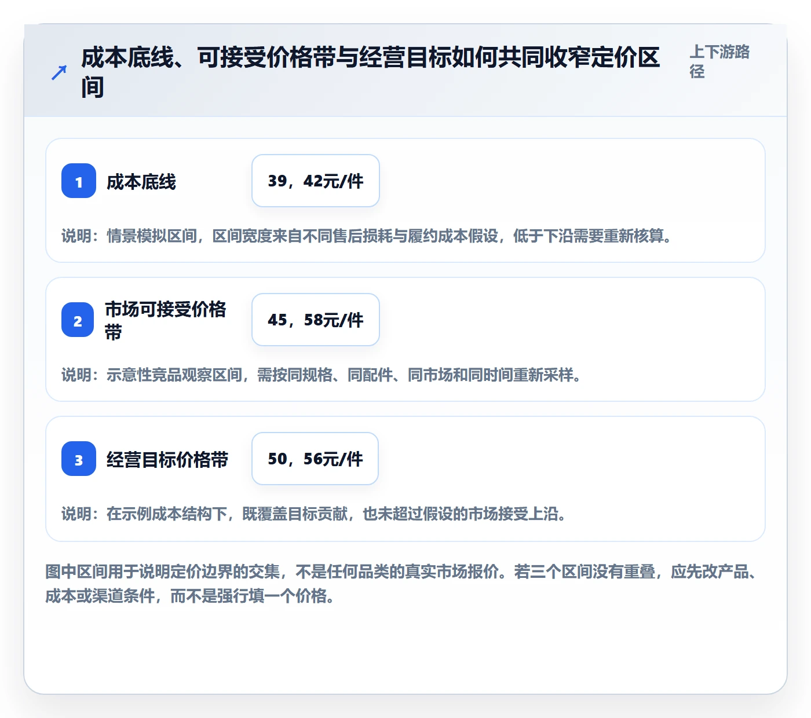The image size is (811, 718).
Task: Click the 成本底线 row title
Action: coord(141,182)
